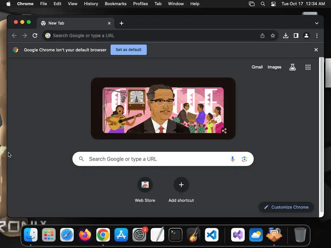The height and width of the screenshot is (248, 331).
Task: Close the New Tab tab
Action: point(109,23)
